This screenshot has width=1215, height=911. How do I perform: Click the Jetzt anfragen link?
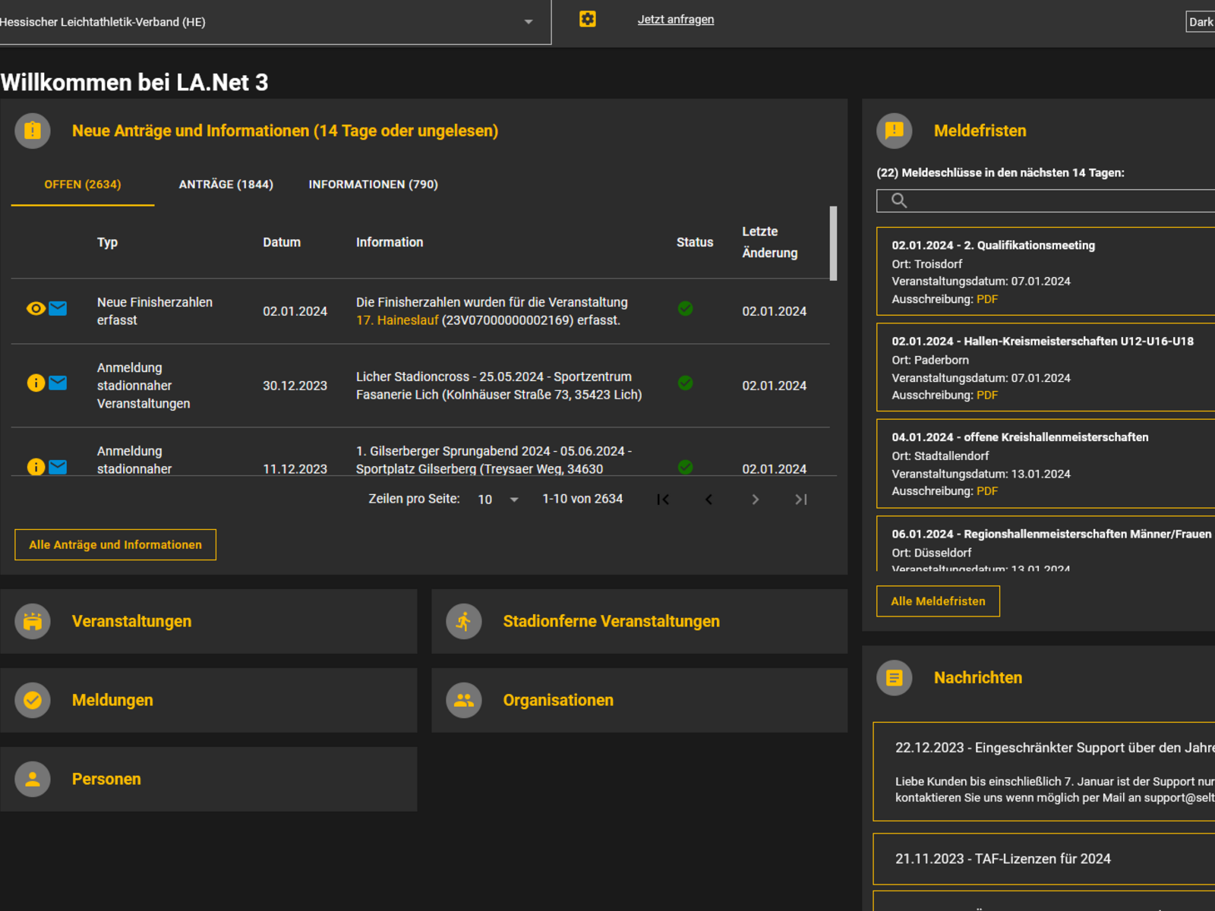pos(676,20)
